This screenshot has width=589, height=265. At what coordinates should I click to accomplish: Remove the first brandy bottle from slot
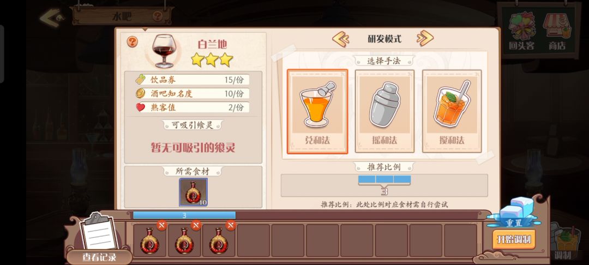click(x=161, y=226)
